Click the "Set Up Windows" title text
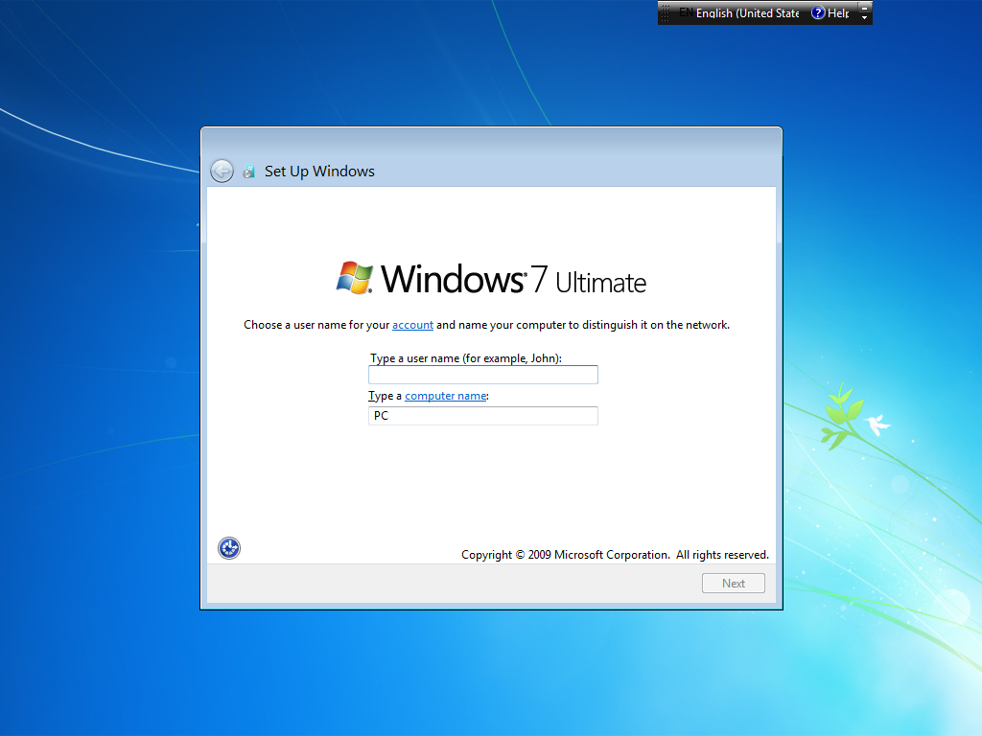This screenshot has height=736, width=982. pos(319,172)
